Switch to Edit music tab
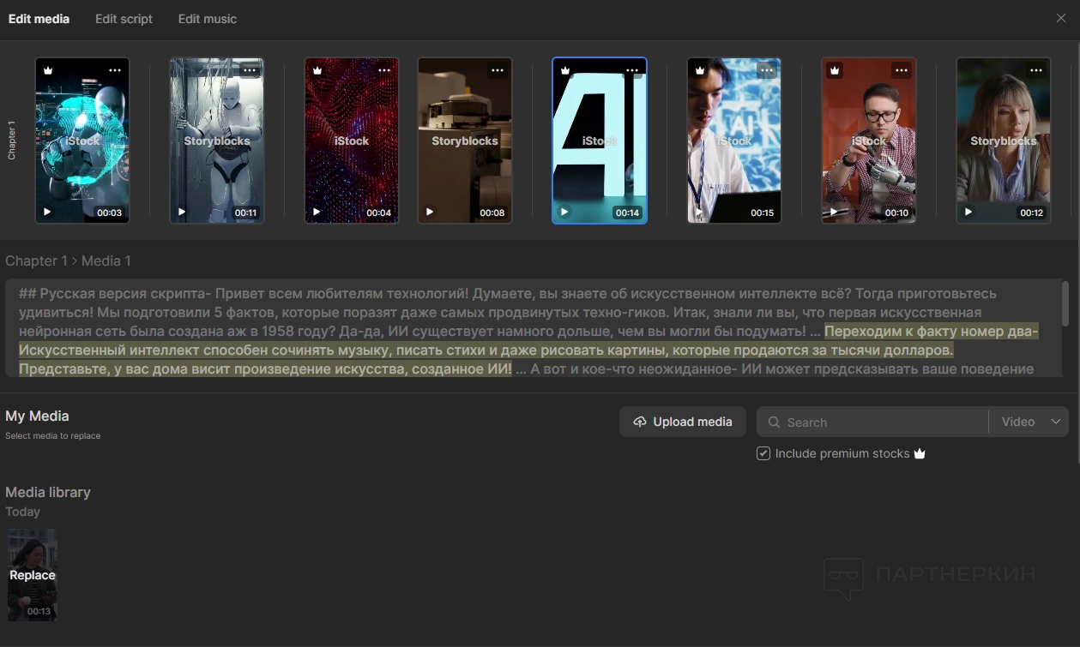Viewport: 1080px width, 647px height. click(208, 19)
